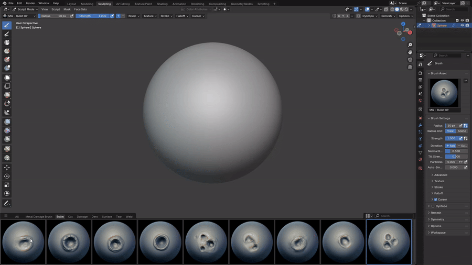Set brush direction to Add

coord(450,146)
